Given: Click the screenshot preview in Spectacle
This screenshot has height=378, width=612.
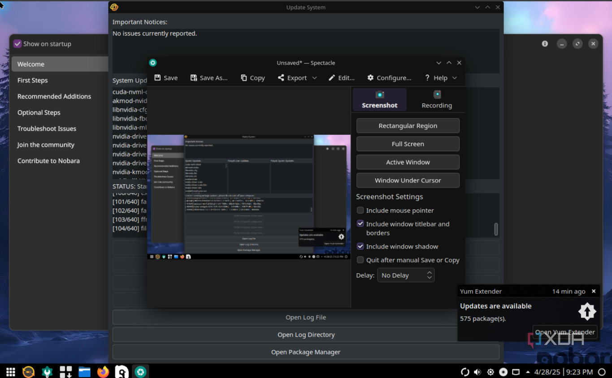Looking at the screenshot, I should coord(249,197).
